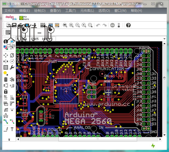Click the designlink button
Screen dimensions: 169x152
11,18
